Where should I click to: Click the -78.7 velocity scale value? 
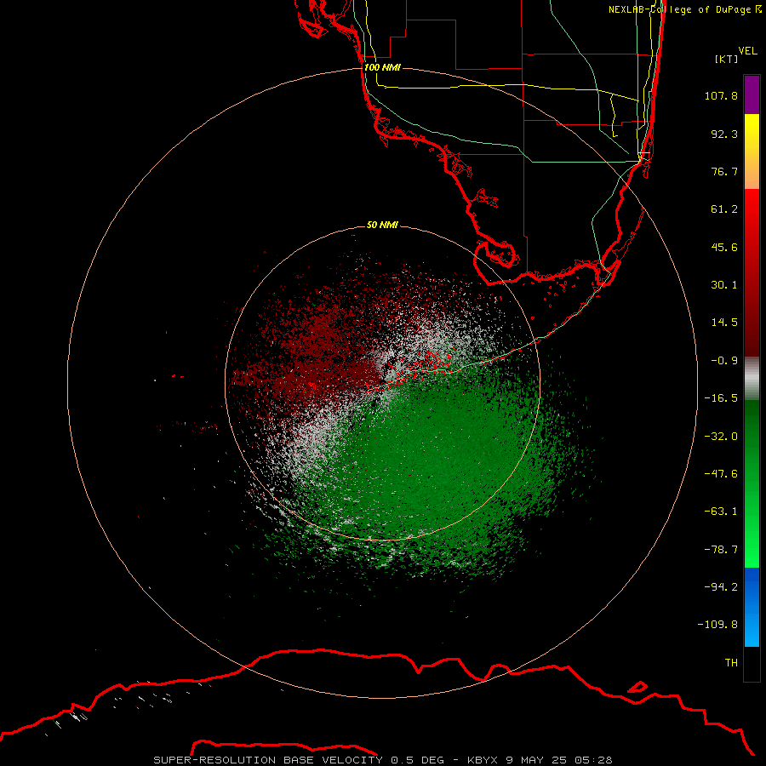721,550
